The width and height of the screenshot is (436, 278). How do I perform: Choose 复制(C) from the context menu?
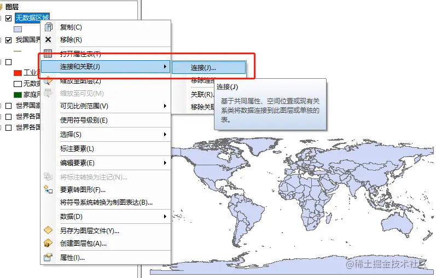click(x=106, y=27)
